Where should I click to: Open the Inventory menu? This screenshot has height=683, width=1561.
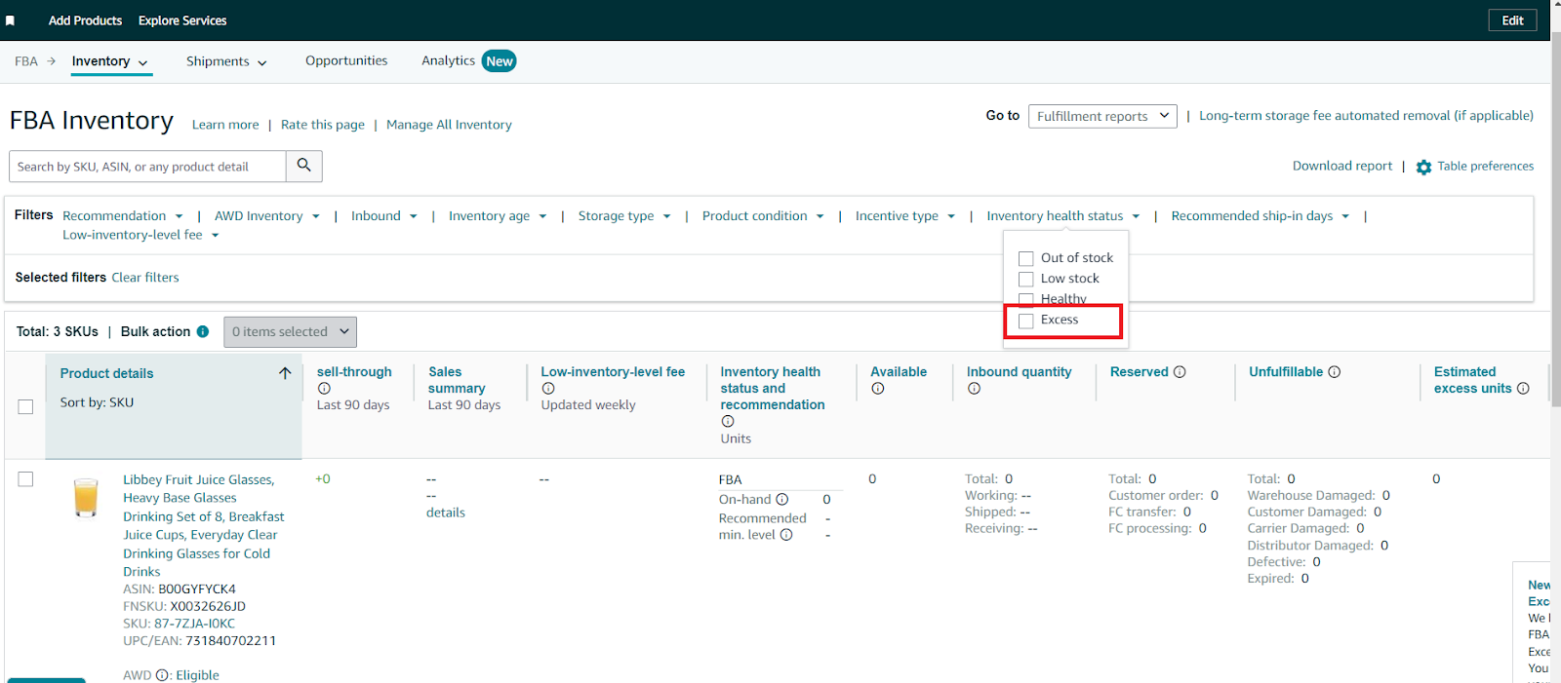pyautogui.click(x=109, y=61)
